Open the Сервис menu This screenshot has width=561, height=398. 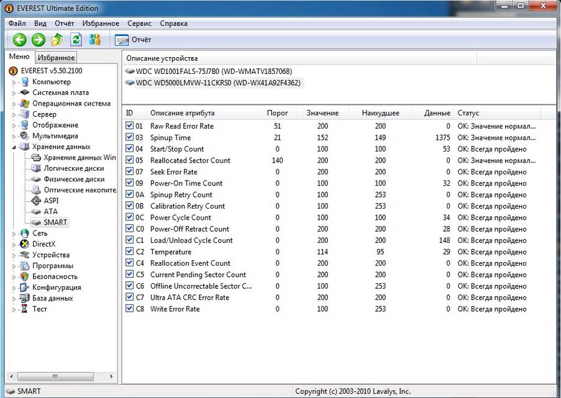tap(140, 24)
